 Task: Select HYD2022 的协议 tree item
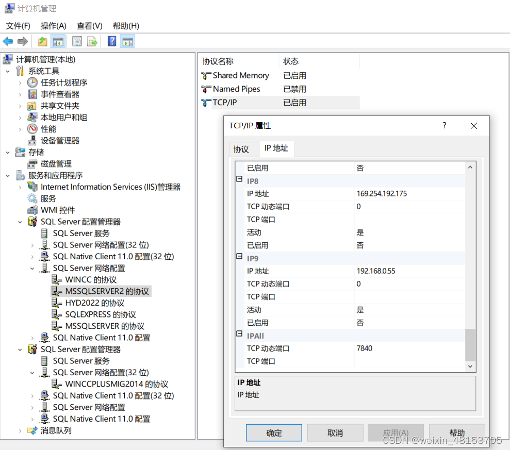[x=95, y=303]
